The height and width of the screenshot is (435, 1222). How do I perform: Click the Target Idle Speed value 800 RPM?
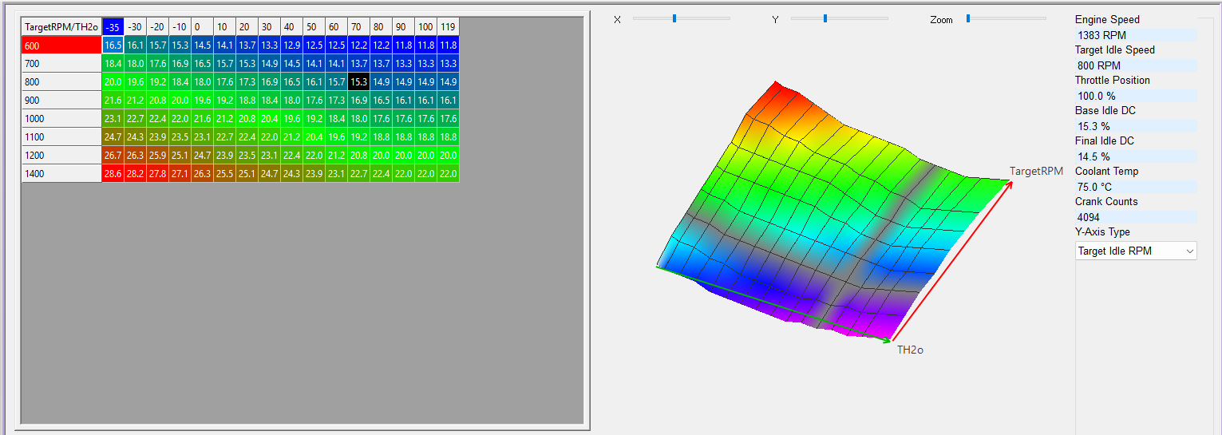click(x=1136, y=65)
